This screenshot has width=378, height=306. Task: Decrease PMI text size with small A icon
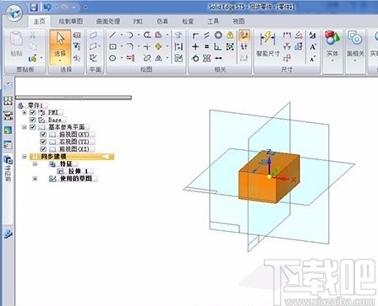click(x=313, y=58)
